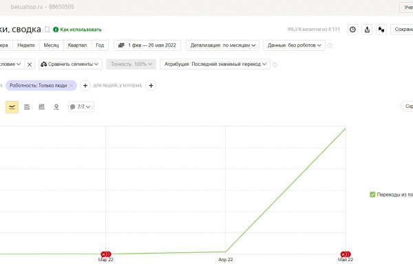This screenshot has width=413, height=266.
Task: Click the 'bakushop.ru · 88650505' counter title
Action: pos(43,7)
